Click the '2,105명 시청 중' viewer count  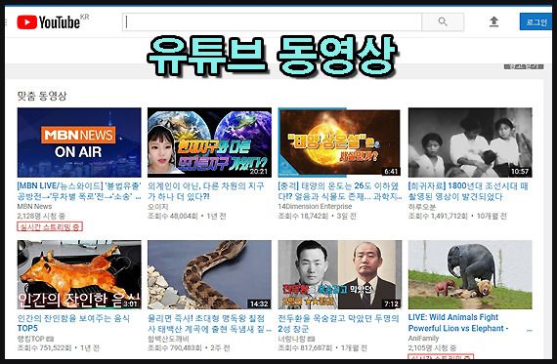[432, 348]
